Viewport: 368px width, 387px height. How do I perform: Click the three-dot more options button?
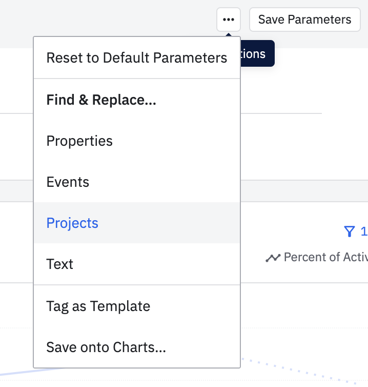tap(229, 20)
